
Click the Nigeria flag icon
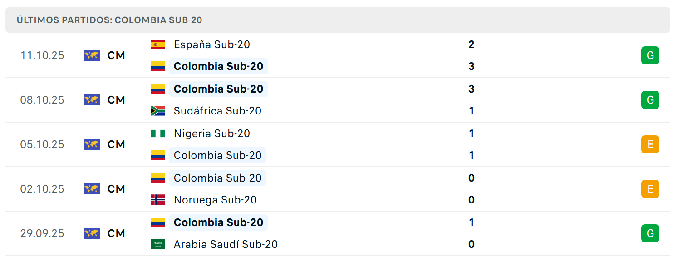(x=158, y=133)
